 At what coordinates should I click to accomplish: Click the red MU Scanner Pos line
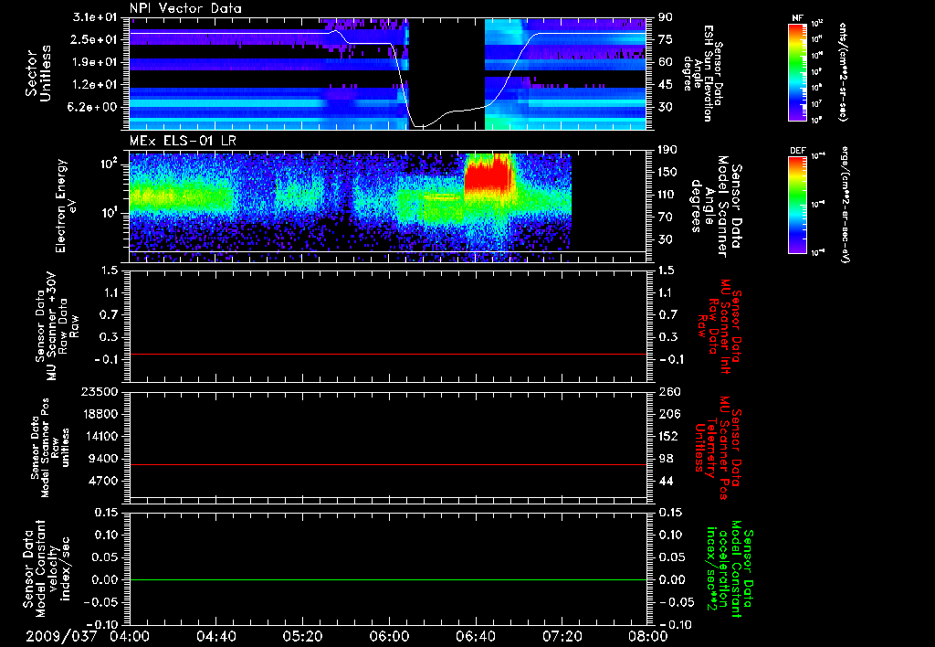click(x=388, y=464)
